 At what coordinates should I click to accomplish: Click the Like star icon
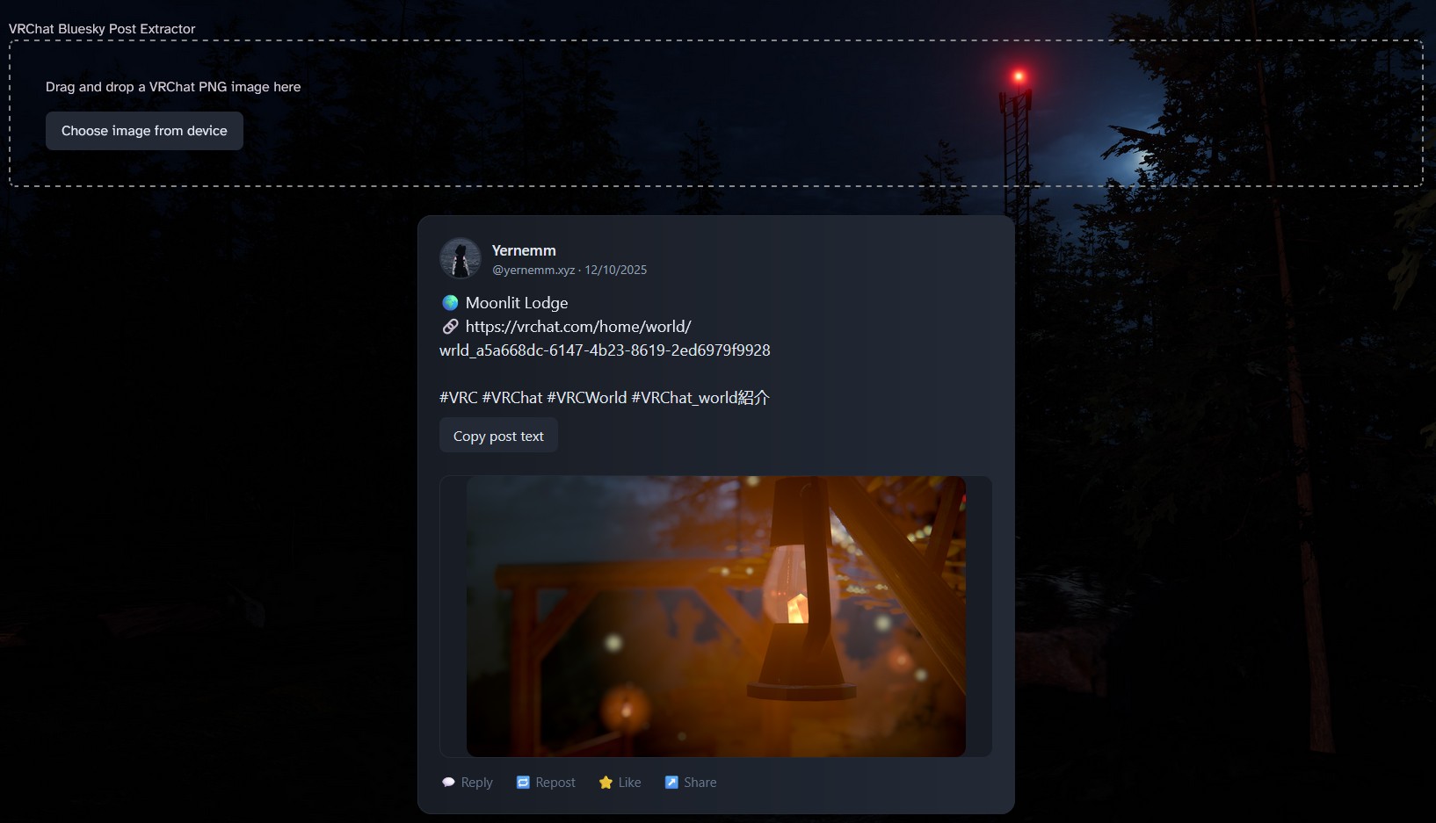point(606,783)
